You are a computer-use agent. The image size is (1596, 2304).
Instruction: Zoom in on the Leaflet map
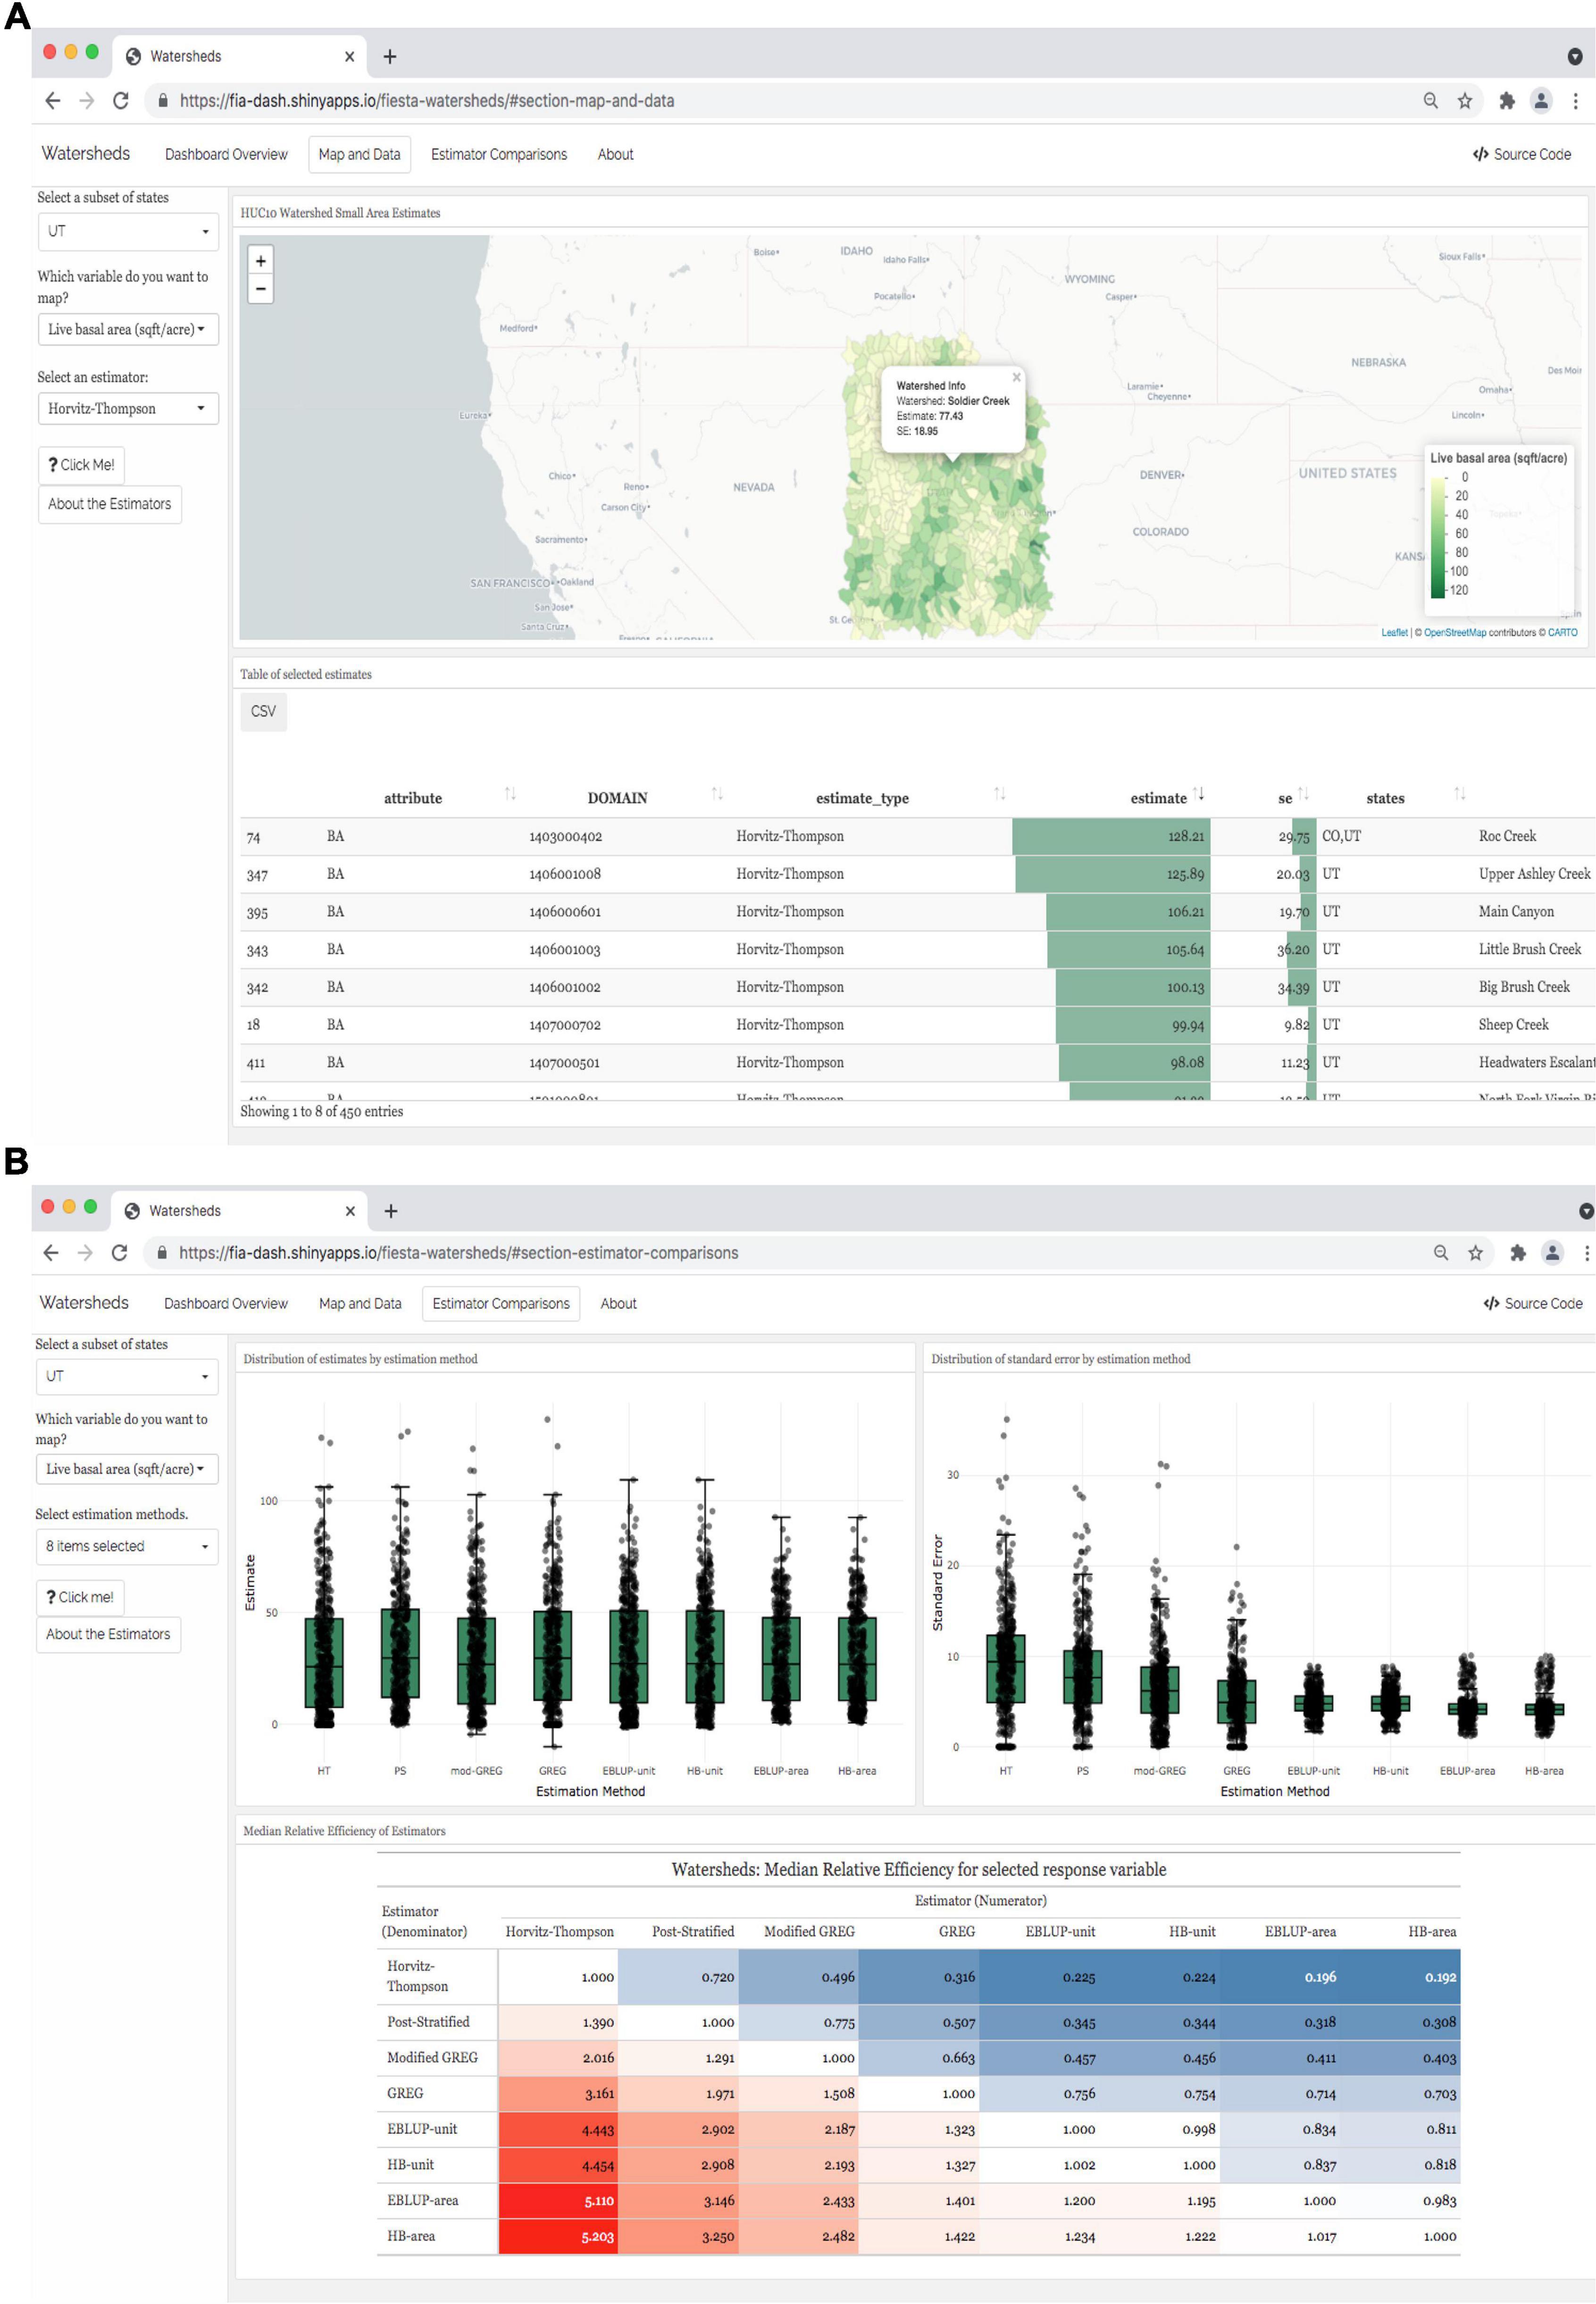tap(261, 261)
